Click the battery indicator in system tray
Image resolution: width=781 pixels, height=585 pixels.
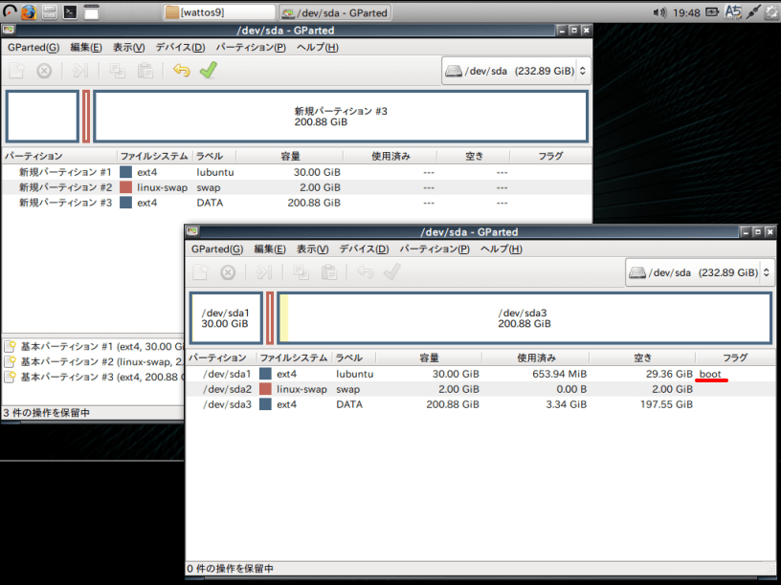point(712,11)
